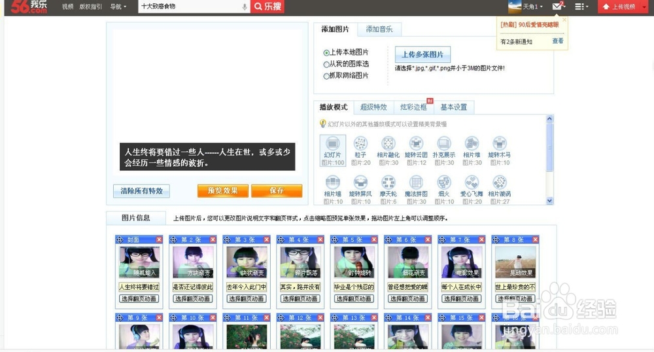Click the 乐搜 search button
This screenshot has width=654, height=352.
coord(267,7)
